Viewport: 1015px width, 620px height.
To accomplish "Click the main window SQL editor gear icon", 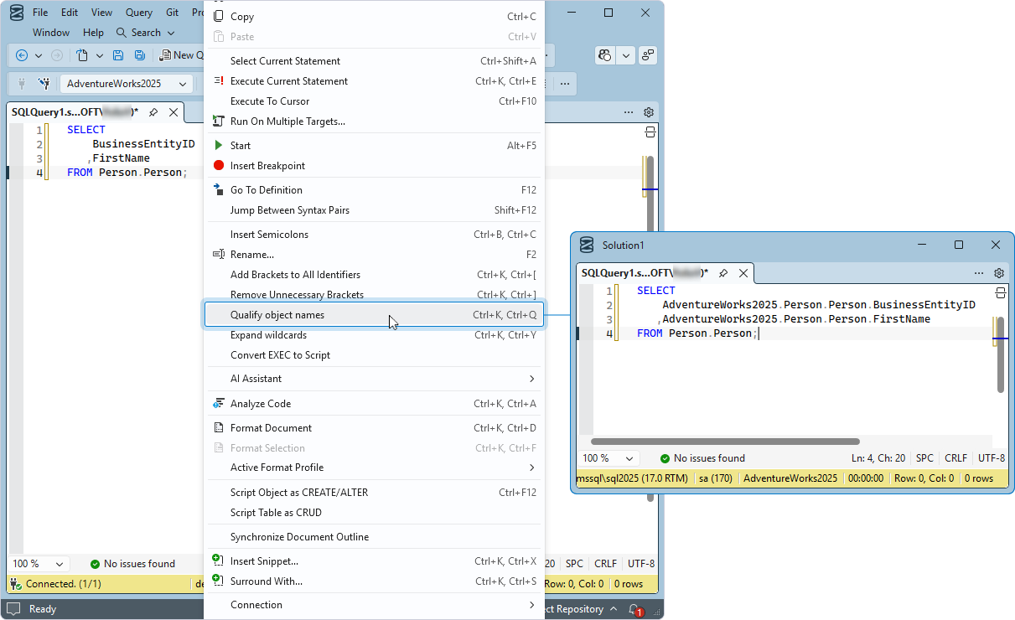I will tap(649, 112).
